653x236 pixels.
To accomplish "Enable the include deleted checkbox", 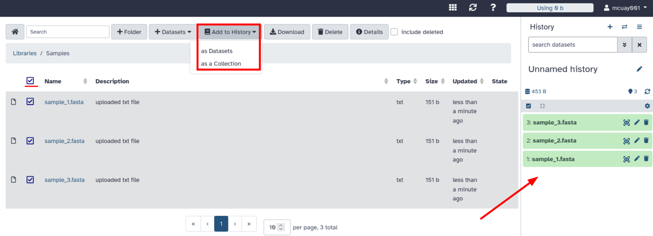I will (x=394, y=32).
